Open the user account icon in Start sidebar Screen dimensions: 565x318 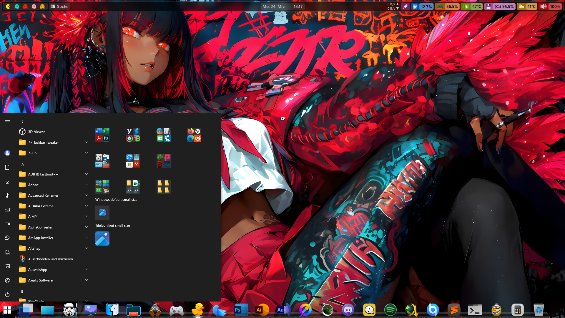coord(7,153)
